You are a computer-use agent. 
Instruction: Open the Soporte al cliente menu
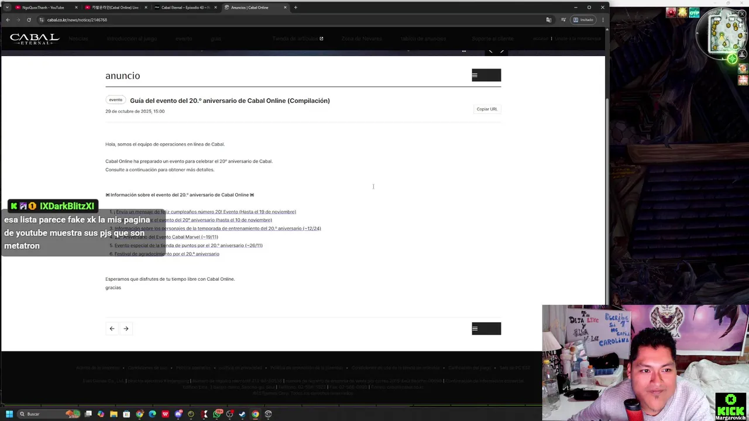(493, 39)
